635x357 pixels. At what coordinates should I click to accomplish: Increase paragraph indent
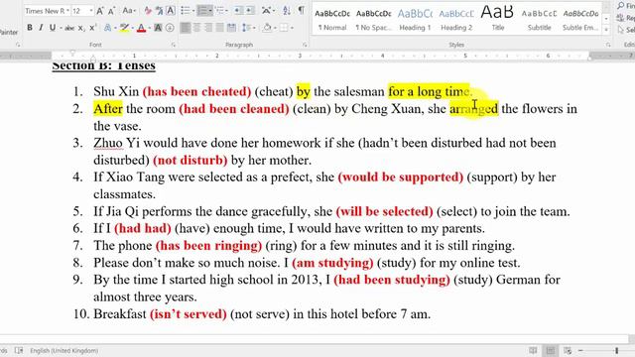pyautogui.click(x=250, y=11)
